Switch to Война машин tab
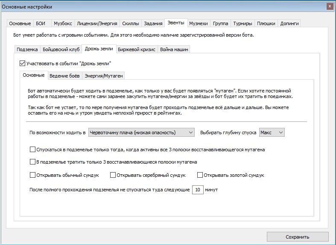The height and width of the screenshot is (245, 336). click(174, 49)
